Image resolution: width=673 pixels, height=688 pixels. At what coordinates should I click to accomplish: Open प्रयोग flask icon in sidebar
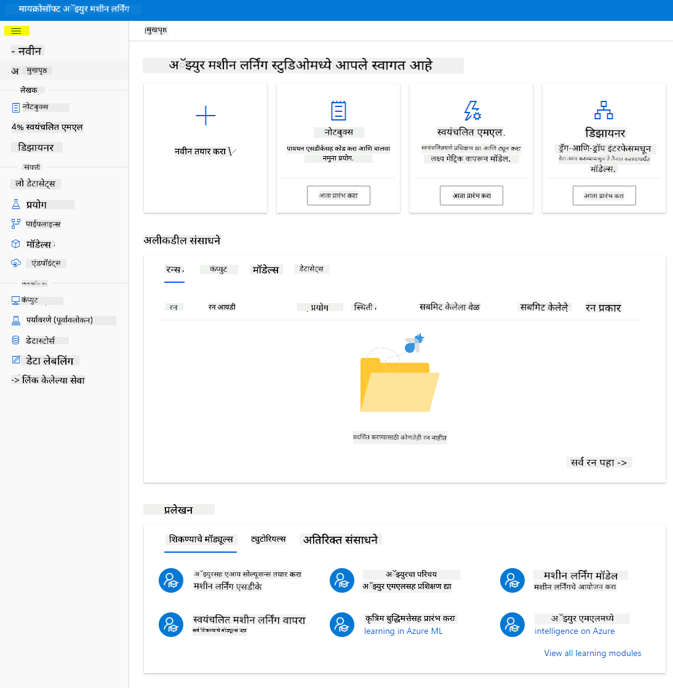coord(16,204)
